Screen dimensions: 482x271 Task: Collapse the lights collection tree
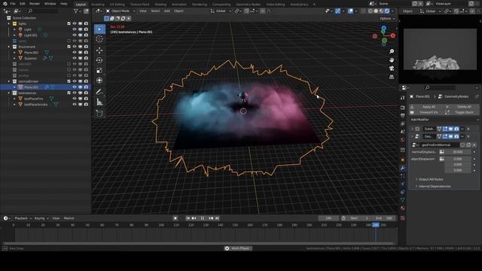pos(9,23)
